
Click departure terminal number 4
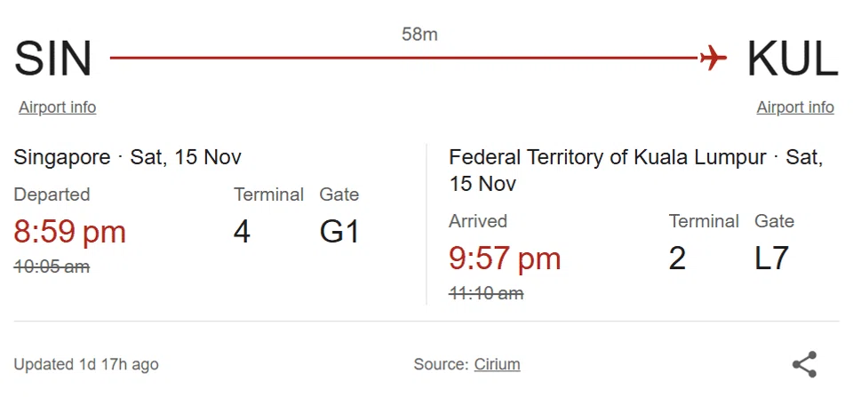(x=242, y=233)
